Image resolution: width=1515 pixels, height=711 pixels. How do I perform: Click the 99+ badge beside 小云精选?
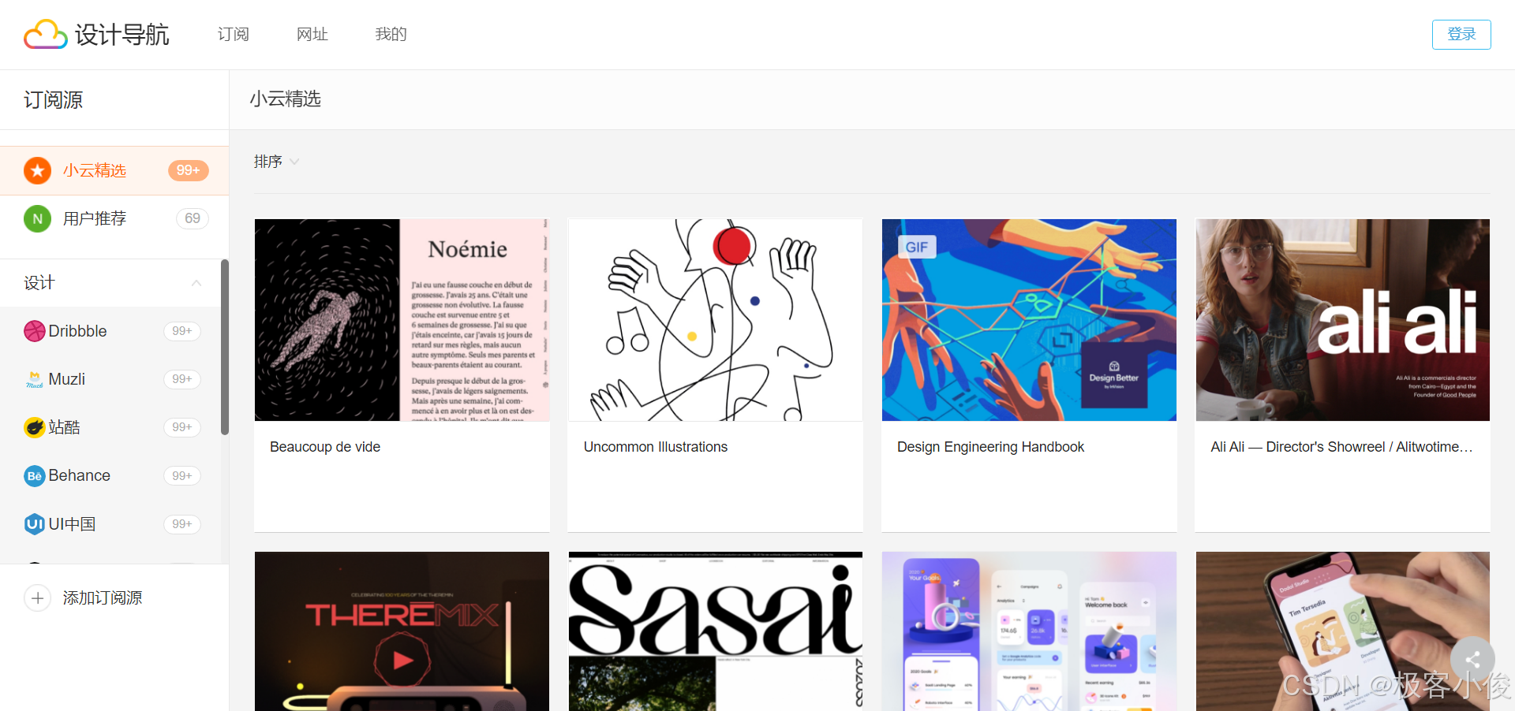tap(188, 170)
